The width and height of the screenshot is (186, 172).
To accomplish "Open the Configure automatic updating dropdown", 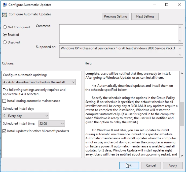I will tap(39, 82).
